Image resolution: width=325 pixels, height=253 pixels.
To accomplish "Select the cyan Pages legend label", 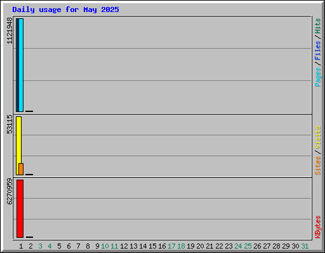I will point(317,77).
